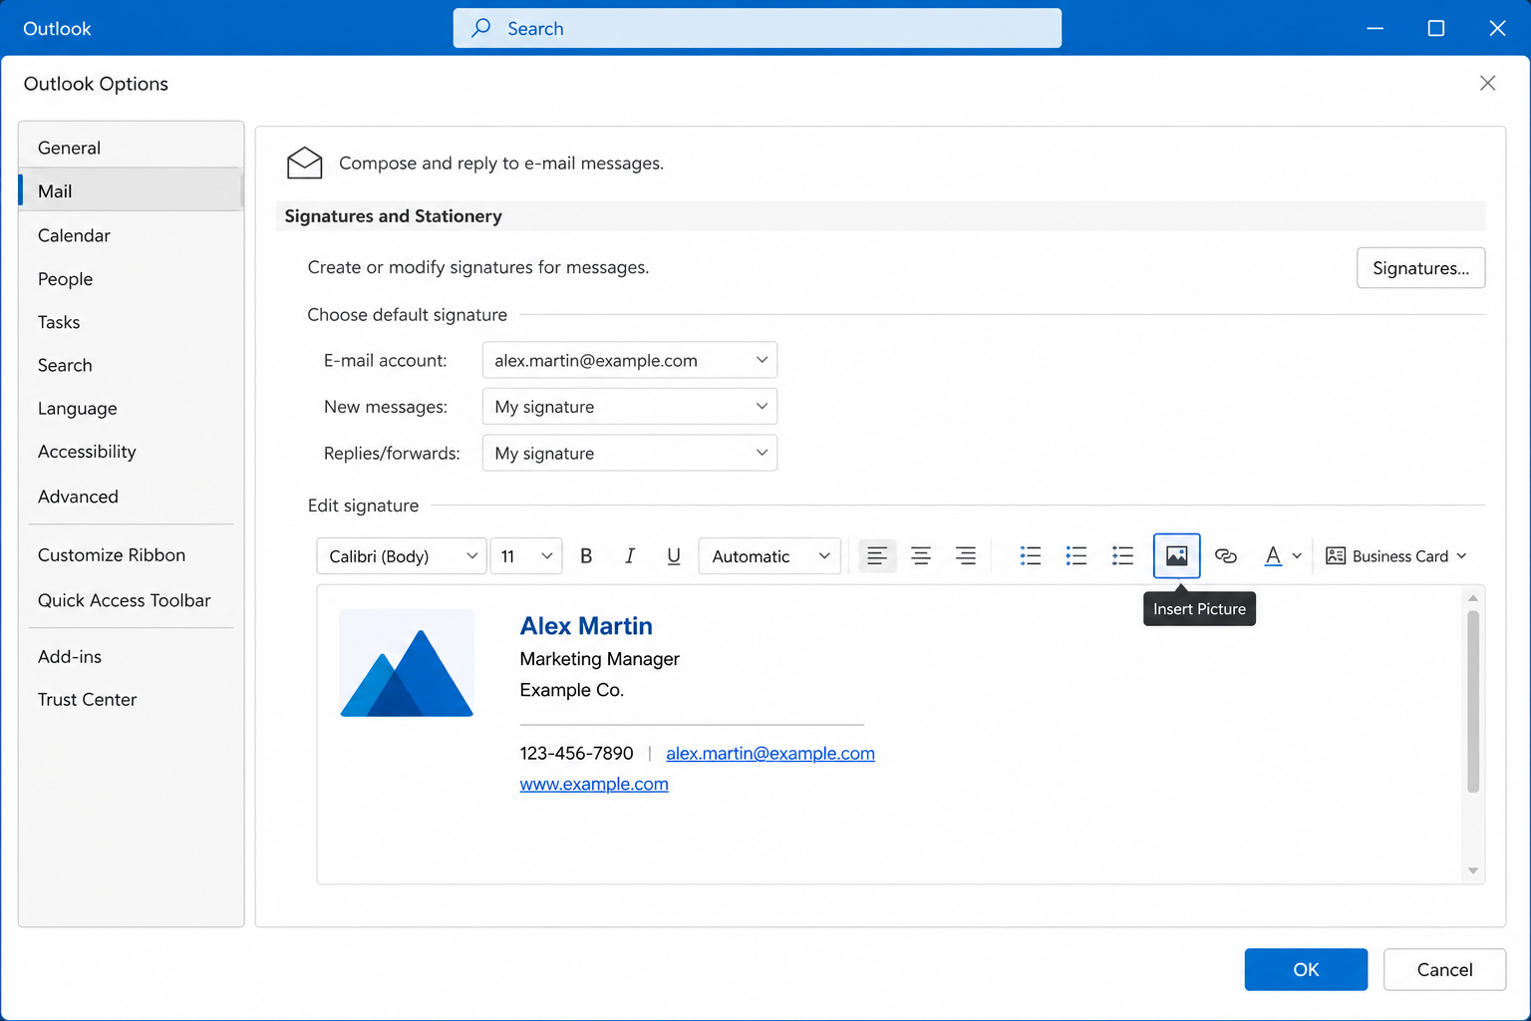Click the Alex Martin name text

pos(586,626)
